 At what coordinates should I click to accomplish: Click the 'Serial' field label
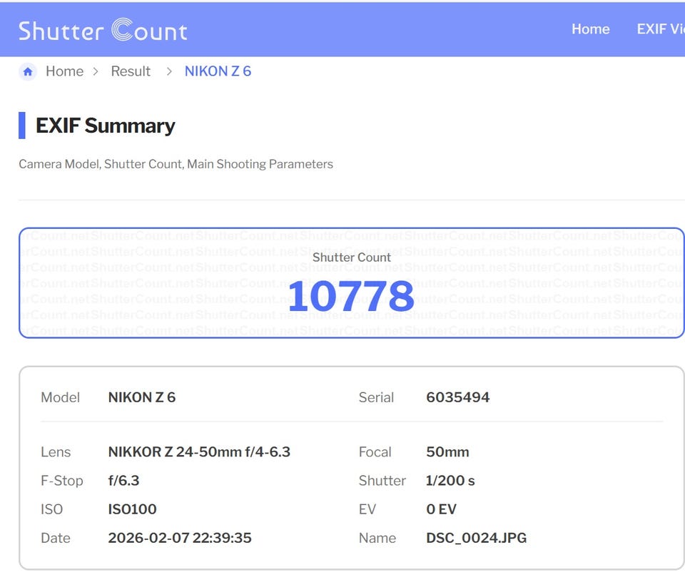pos(376,397)
